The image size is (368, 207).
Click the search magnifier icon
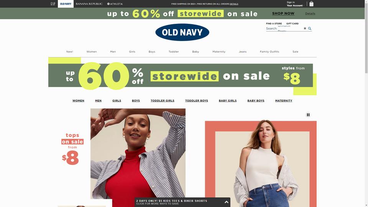click(310, 28)
